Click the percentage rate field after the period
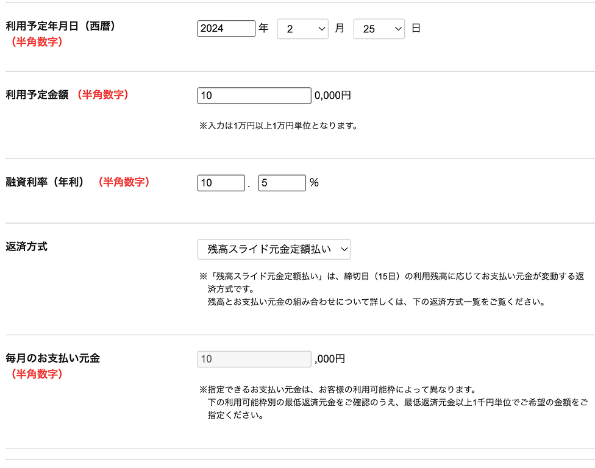 click(282, 182)
